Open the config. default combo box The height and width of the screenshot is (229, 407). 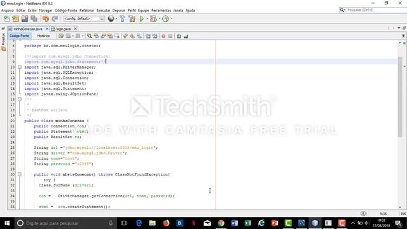click(x=84, y=18)
